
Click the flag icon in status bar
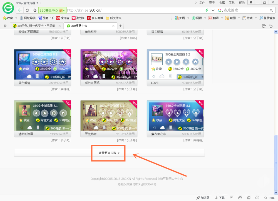click(x=231, y=198)
